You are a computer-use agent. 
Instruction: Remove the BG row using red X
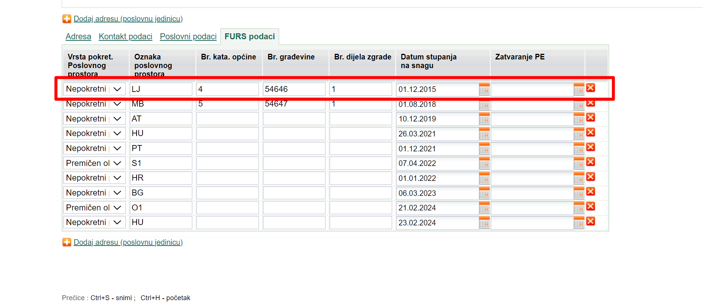(591, 191)
